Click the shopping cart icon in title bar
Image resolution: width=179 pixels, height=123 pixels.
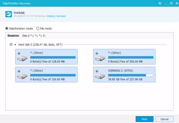[160, 3]
